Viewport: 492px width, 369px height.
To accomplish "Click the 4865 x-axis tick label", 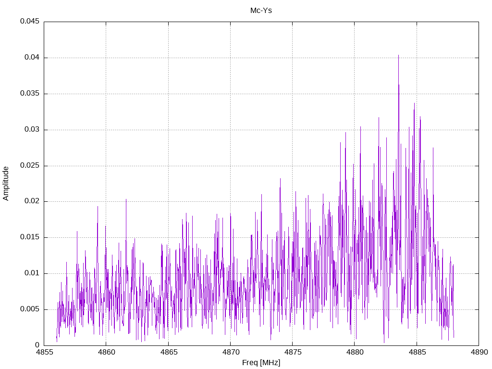I will [x=168, y=353].
